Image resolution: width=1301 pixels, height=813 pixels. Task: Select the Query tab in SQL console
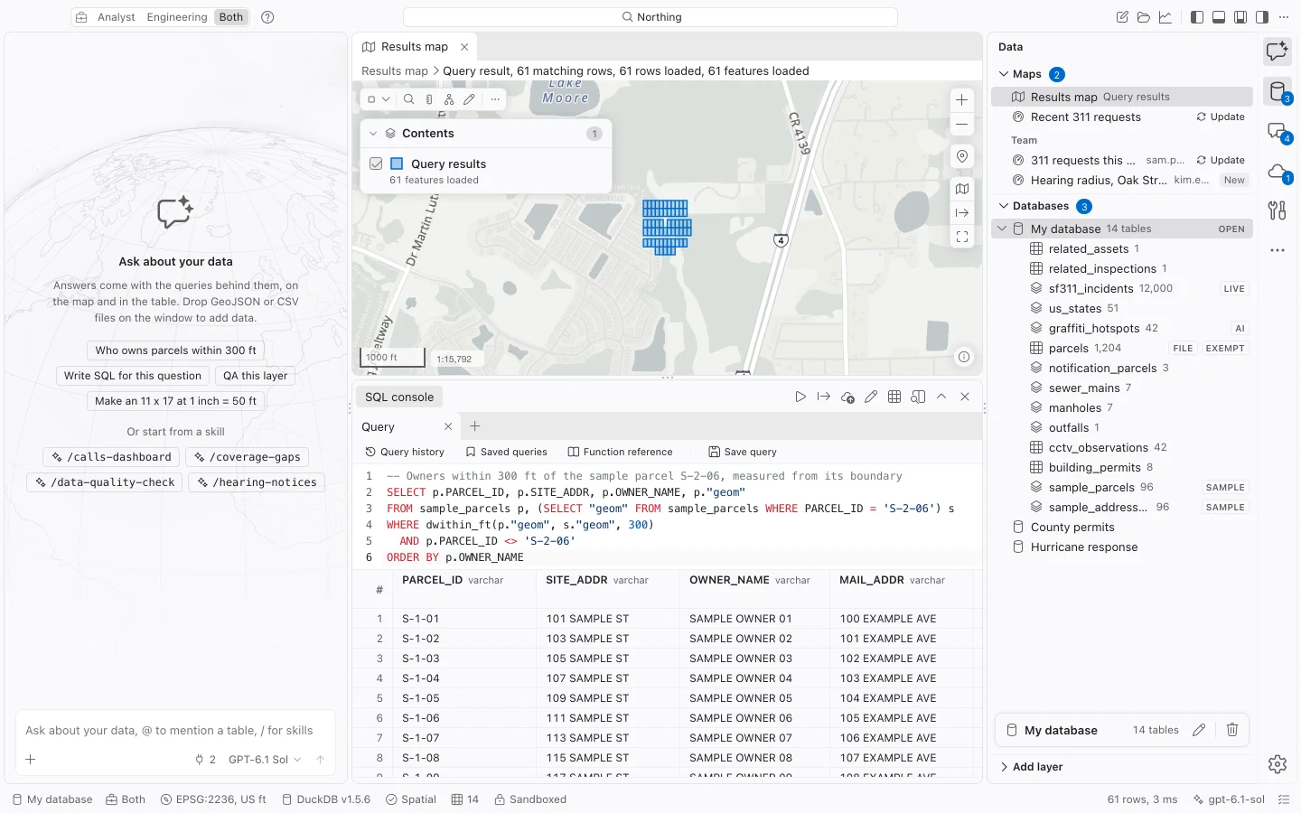click(x=379, y=426)
